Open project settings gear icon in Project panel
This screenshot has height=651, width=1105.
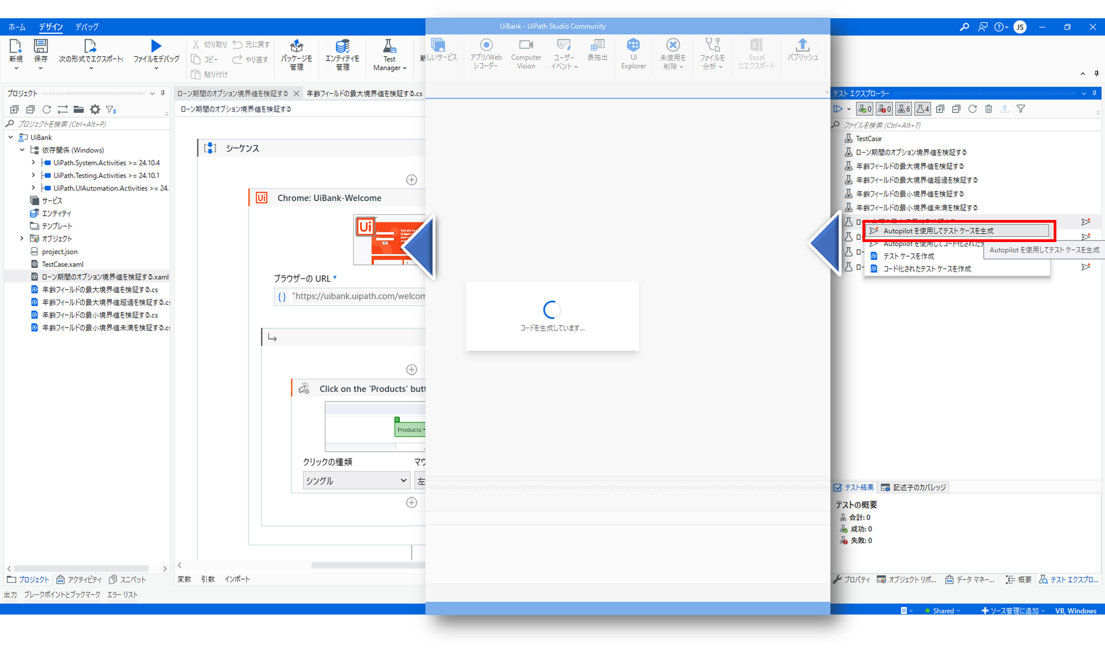coord(95,109)
